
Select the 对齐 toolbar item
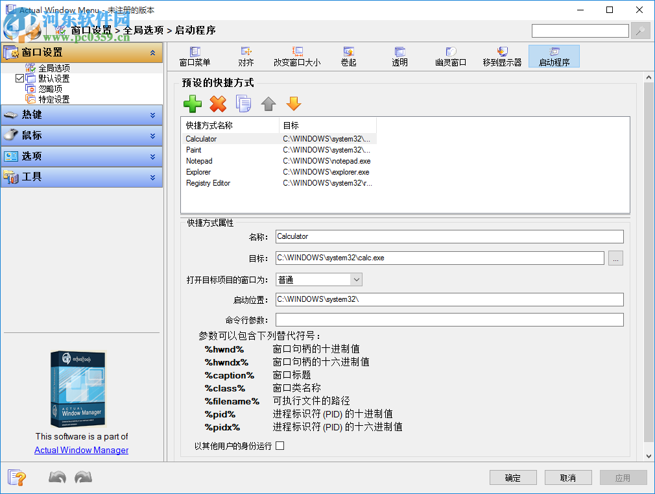[246, 56]
